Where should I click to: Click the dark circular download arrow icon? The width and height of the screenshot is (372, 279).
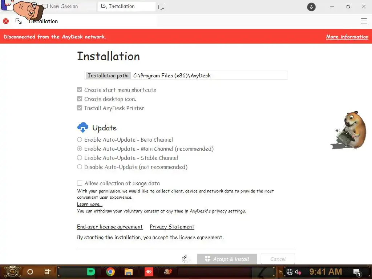coord(311,7)
